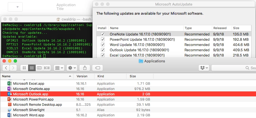The image size is (256, 118).
Task: Close the Finder Applications window
Action: pyautogui.click(x=4, y=61)
